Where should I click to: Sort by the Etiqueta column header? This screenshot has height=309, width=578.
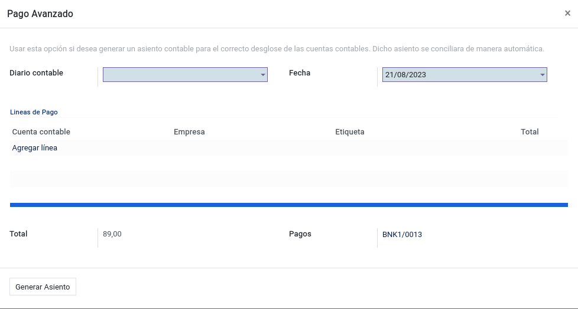[x=350, y=132]
